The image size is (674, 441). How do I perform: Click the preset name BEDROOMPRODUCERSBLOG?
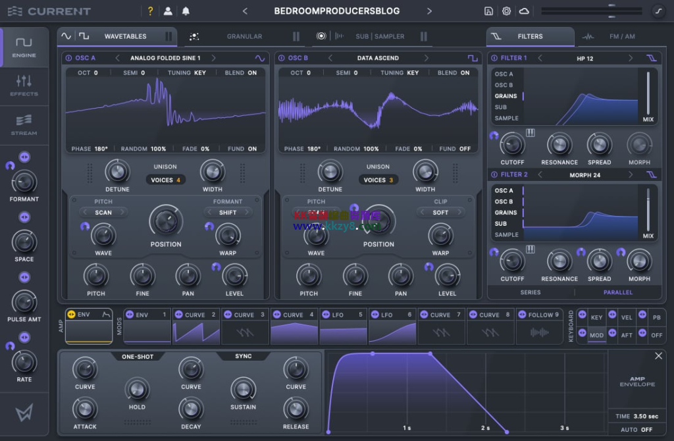coord(336,11)
